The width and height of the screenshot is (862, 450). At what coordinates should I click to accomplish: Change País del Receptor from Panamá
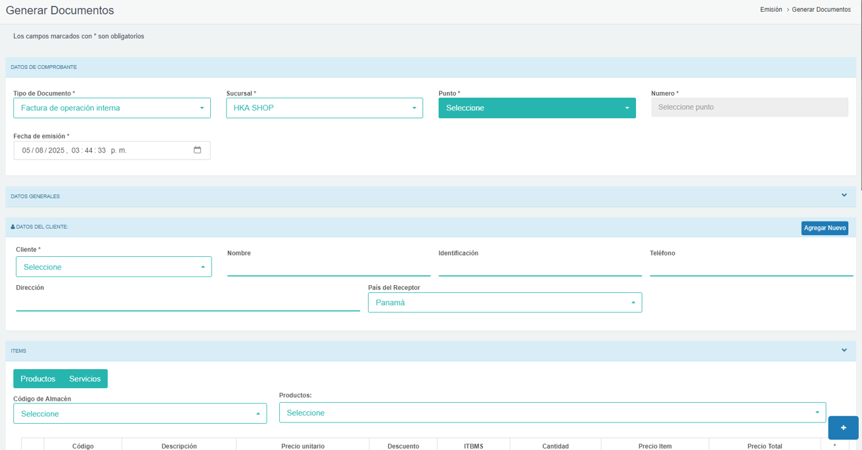tap(505, 302)
